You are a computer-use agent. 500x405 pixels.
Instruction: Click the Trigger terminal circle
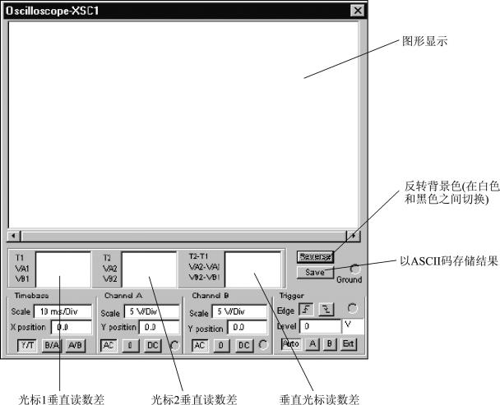coord(352,308)
